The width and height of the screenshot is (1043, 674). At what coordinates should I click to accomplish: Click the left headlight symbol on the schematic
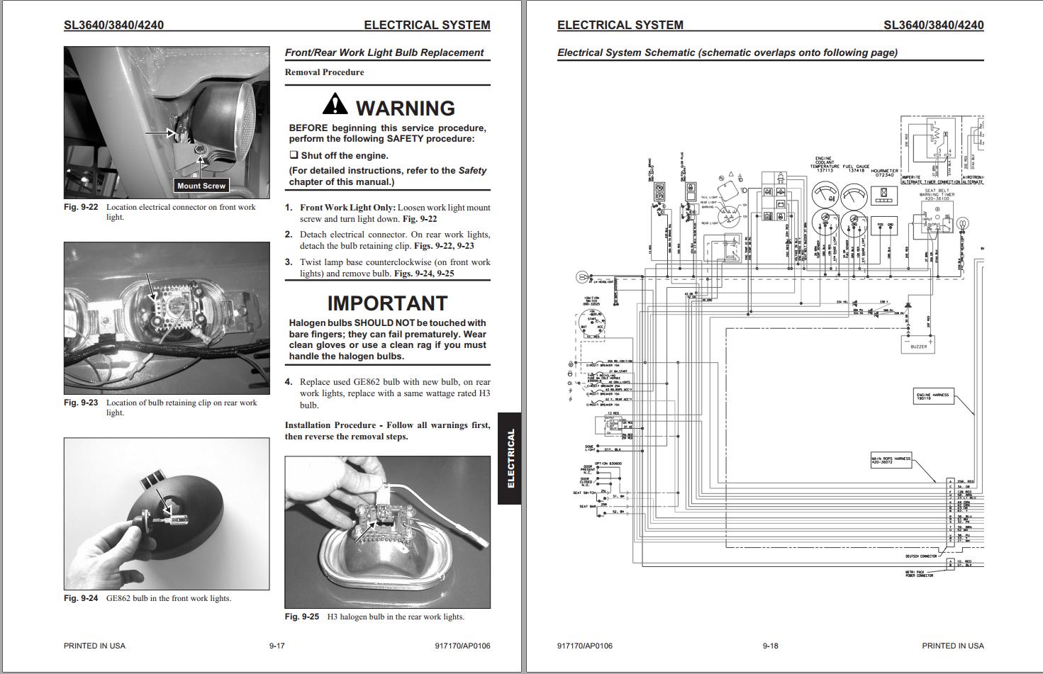tap(581, 277)
